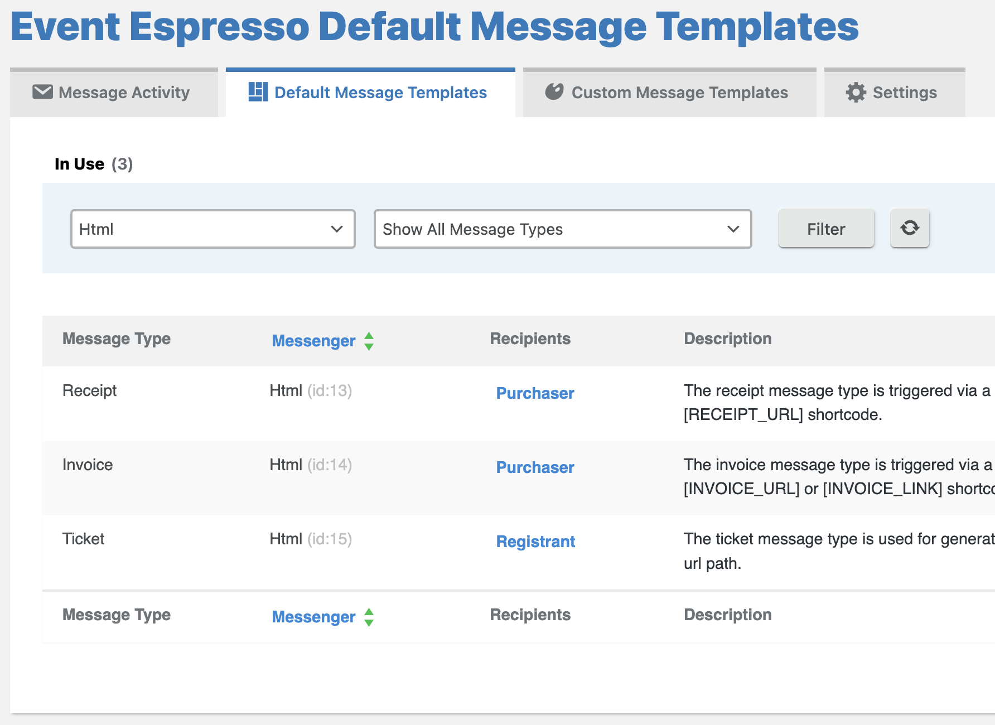
Task: Click the gear icon on Settings tab
Action: pos(856,92)
